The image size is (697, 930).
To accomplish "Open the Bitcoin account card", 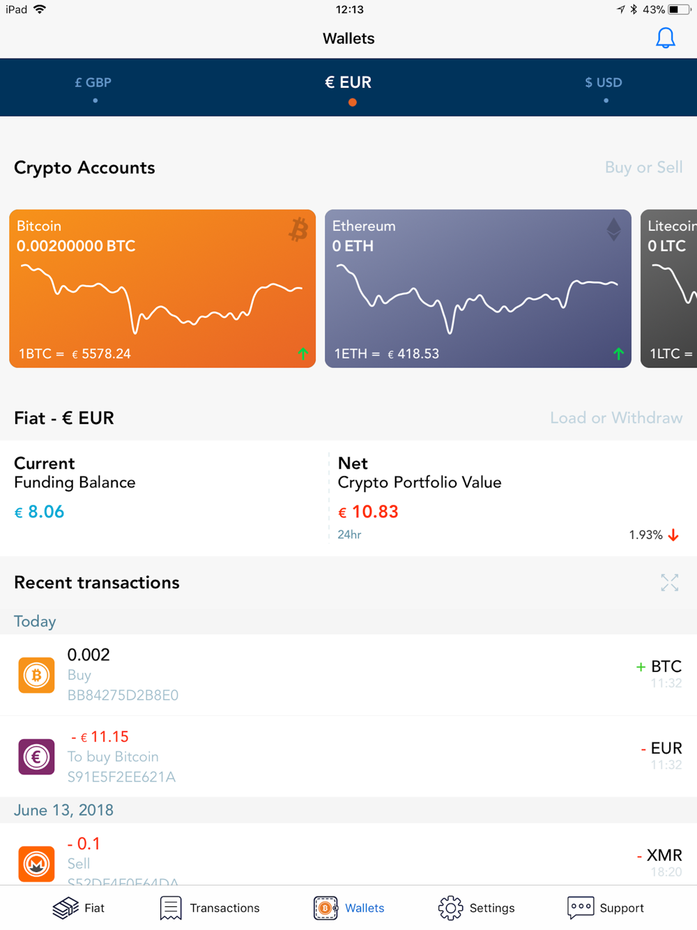I will point(162,289).
